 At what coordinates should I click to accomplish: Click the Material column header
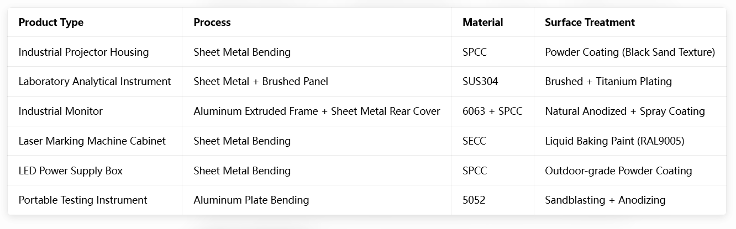point(482,23)
